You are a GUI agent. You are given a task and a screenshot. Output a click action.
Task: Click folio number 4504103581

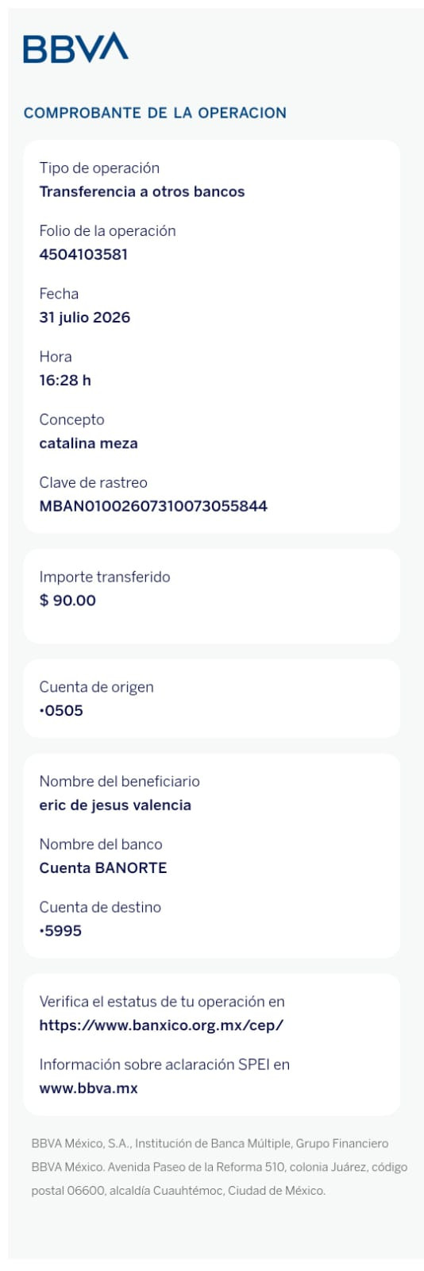tap(83, 254)
